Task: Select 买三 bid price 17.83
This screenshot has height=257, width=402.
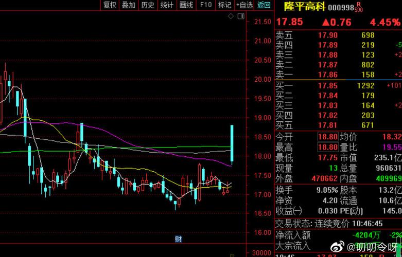Action: (x=328, y=105)
